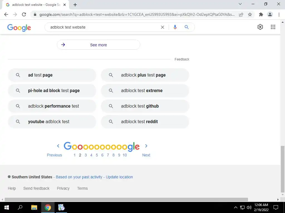
Task: Click into the Google search input field
Action: pyautogui.click(x=104, y=27)
